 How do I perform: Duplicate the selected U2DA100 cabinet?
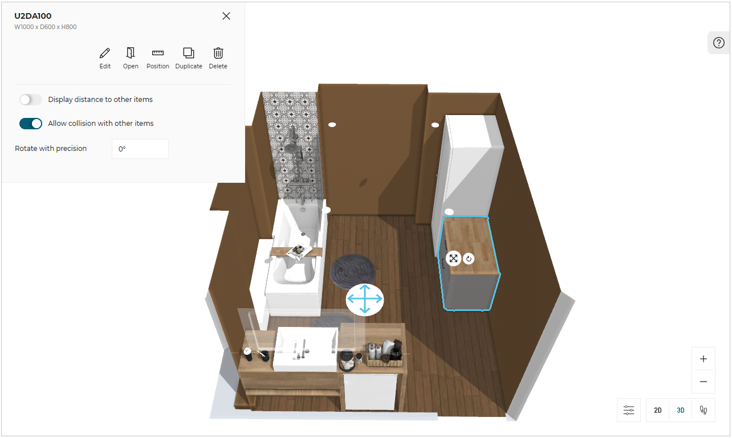[x=189, y=58]
